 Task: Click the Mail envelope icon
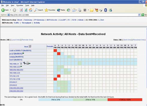[x=74, y=10]
